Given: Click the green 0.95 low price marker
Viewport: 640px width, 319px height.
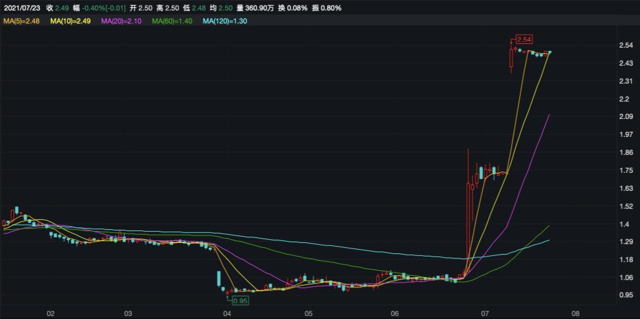Looking at the screenshot, I should point(240,300).
